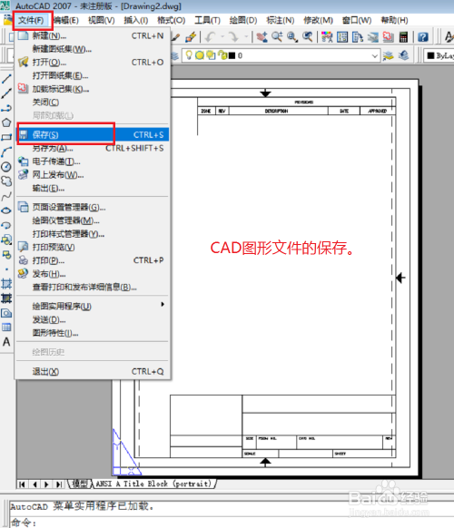
Task: Click the Undo arrow icon
Action: pyautogui.click(x=211, y=36)
